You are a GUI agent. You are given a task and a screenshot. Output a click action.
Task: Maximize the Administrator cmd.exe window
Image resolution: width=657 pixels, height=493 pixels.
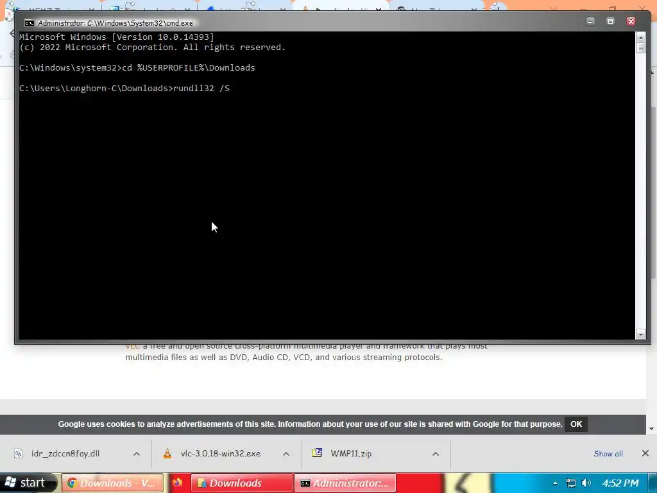coord(611,21)
